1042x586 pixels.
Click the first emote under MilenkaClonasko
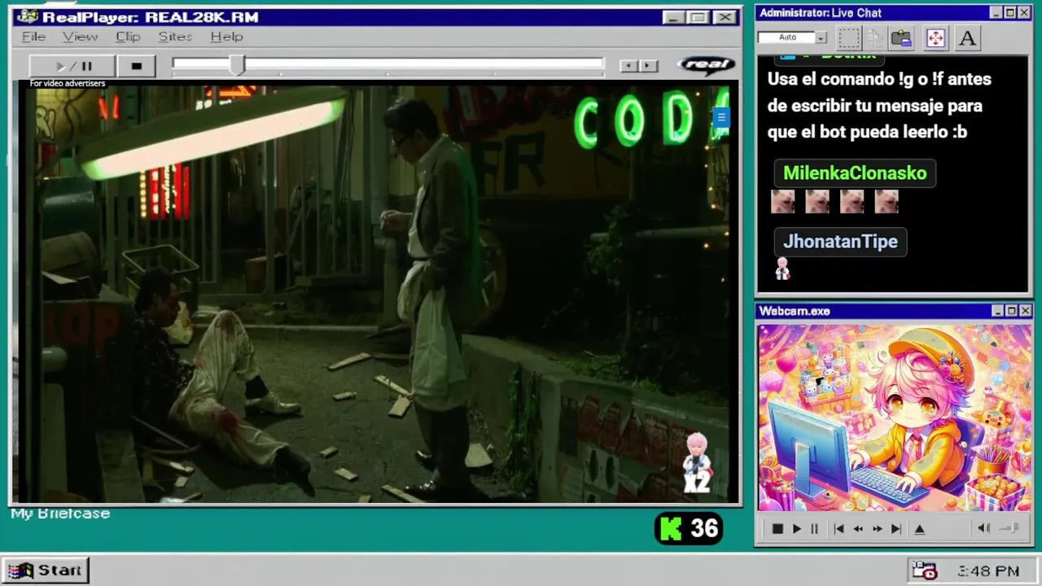782,201
